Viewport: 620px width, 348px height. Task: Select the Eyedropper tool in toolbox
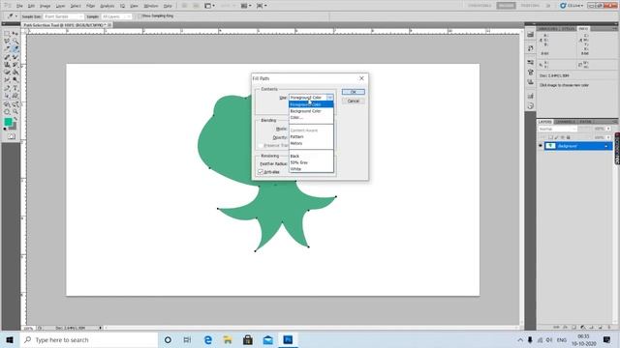pos(15,49)
